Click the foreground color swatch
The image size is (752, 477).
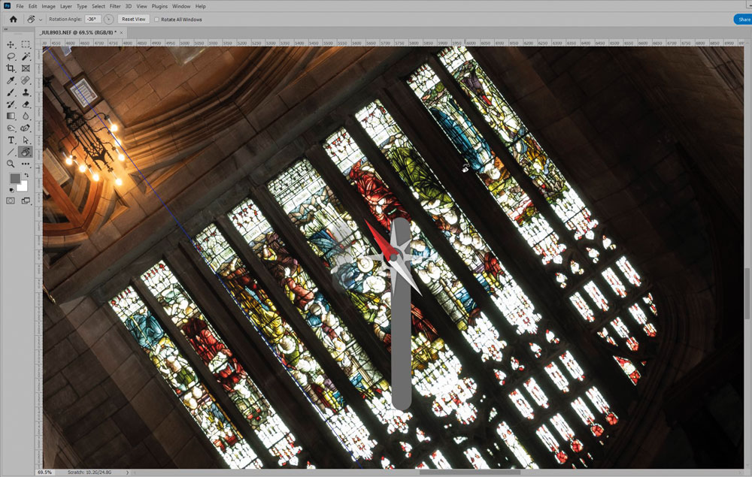click(x=15, y=178)
